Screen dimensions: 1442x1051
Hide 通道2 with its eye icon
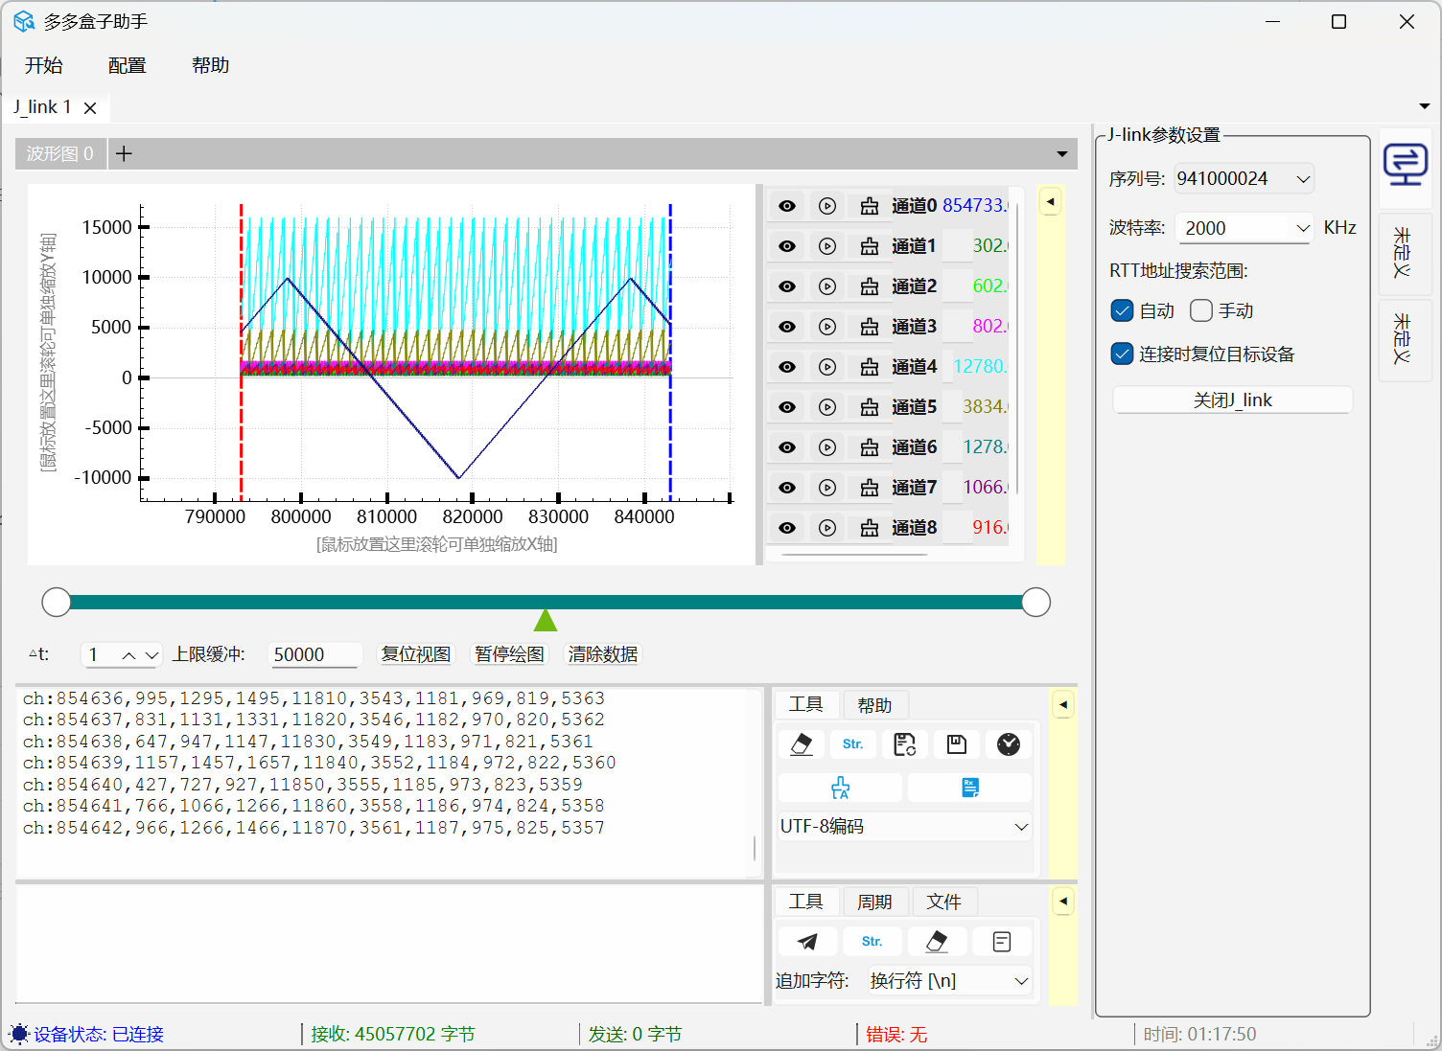pyautogui.click(x=787, y=286)
